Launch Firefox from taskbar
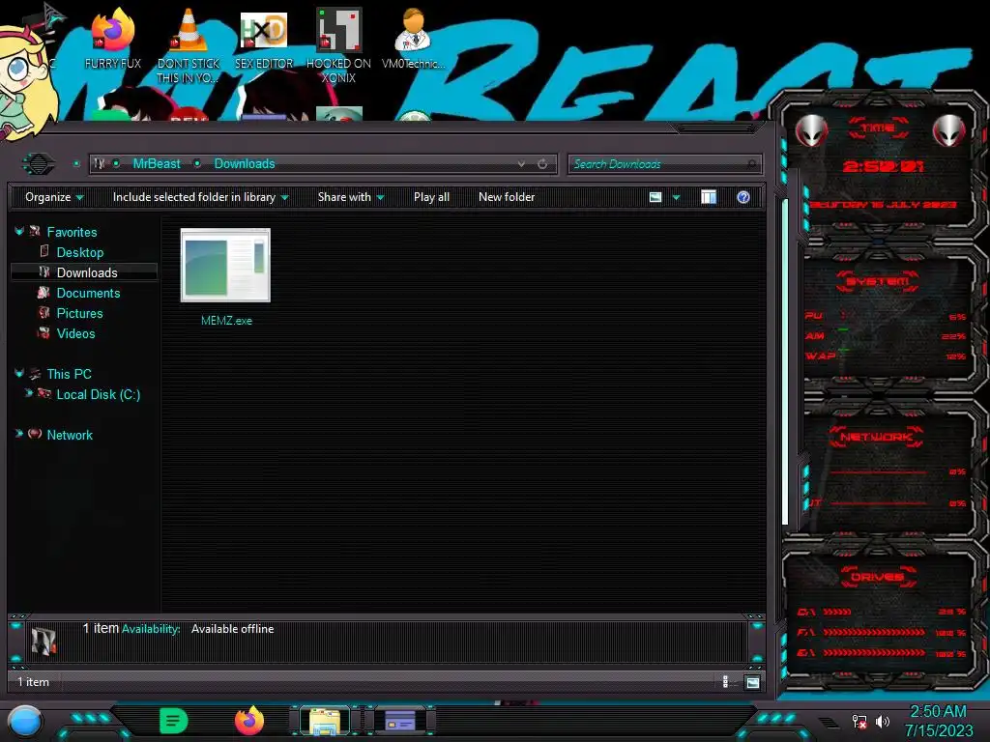 249,721
